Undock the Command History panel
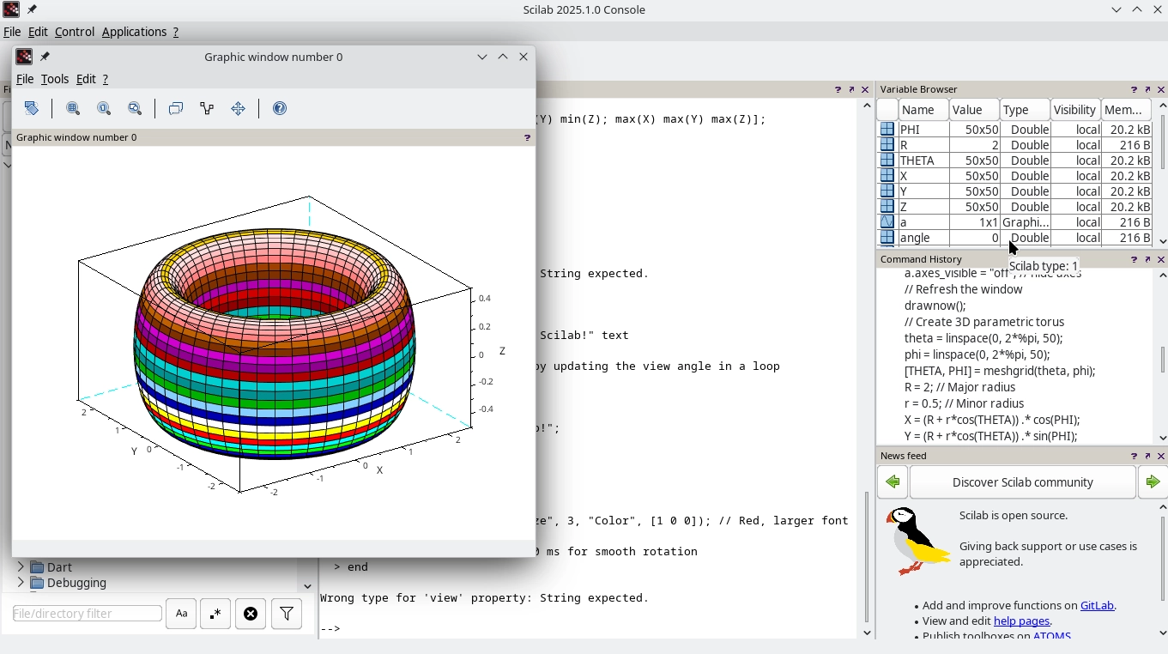Viewport: 1168px width, 654px height. click(1147, 259)
